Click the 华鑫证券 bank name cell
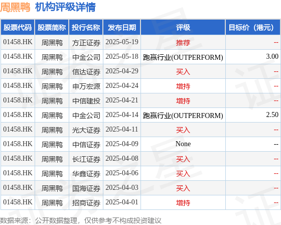 (86, 173)
